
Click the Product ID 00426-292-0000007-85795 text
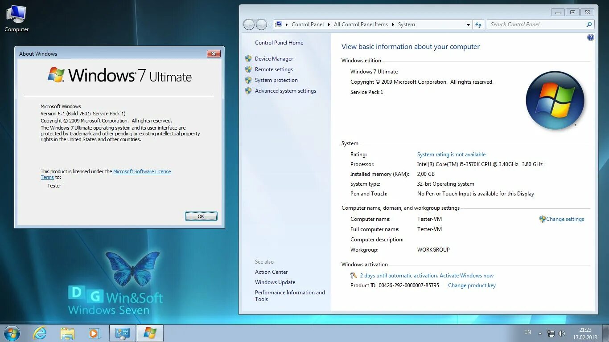click(x=395, y=285)
